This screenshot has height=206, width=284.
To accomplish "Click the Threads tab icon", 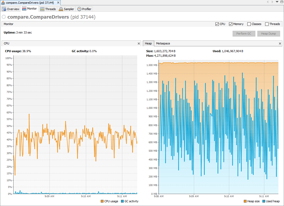I will [42, 9].
